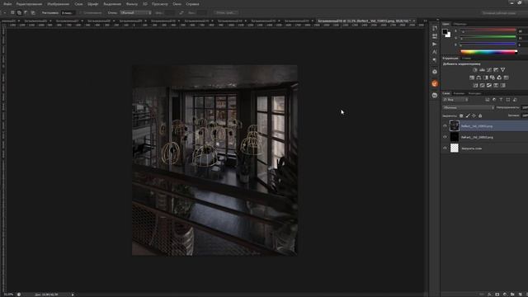
Task: Open the tool preset picker
Action: point(5,13)
